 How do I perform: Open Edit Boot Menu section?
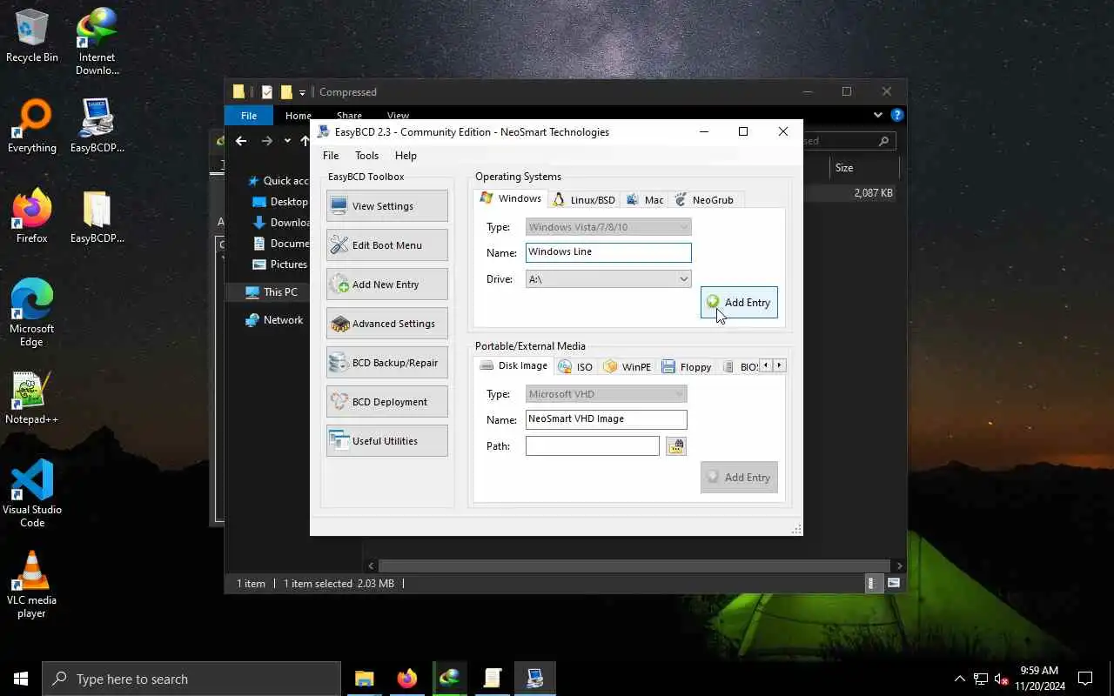[x=387, y=245]
